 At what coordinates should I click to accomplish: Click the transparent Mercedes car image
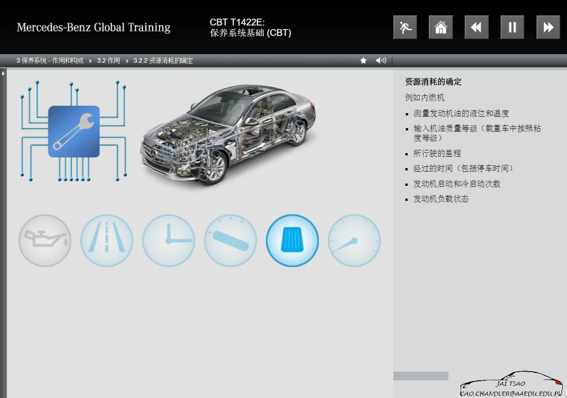click(229, 134)
